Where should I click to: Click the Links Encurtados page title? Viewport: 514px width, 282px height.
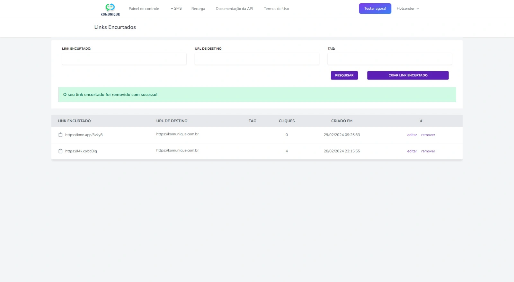(x=115, y=27)
